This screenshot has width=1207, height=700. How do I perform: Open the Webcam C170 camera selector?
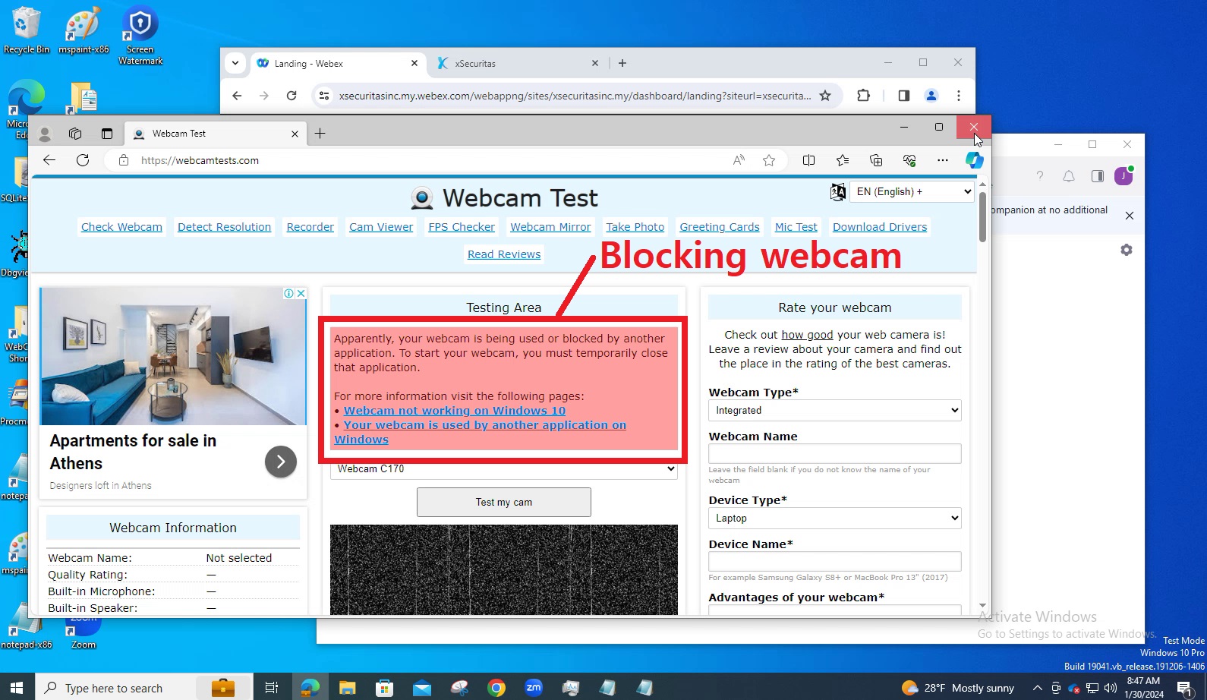503,469
